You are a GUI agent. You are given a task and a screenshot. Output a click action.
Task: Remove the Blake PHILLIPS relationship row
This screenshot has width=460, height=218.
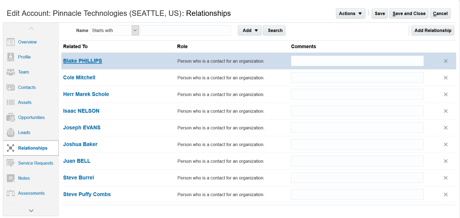(x=446, y=61)
